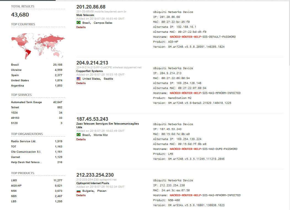Click hostname HACKED-ROUTER-HELP-SOS-DEFAULT-PASSWORD
Image resolution: width=290 pixels, height=210 pixels.
(203, 37)
